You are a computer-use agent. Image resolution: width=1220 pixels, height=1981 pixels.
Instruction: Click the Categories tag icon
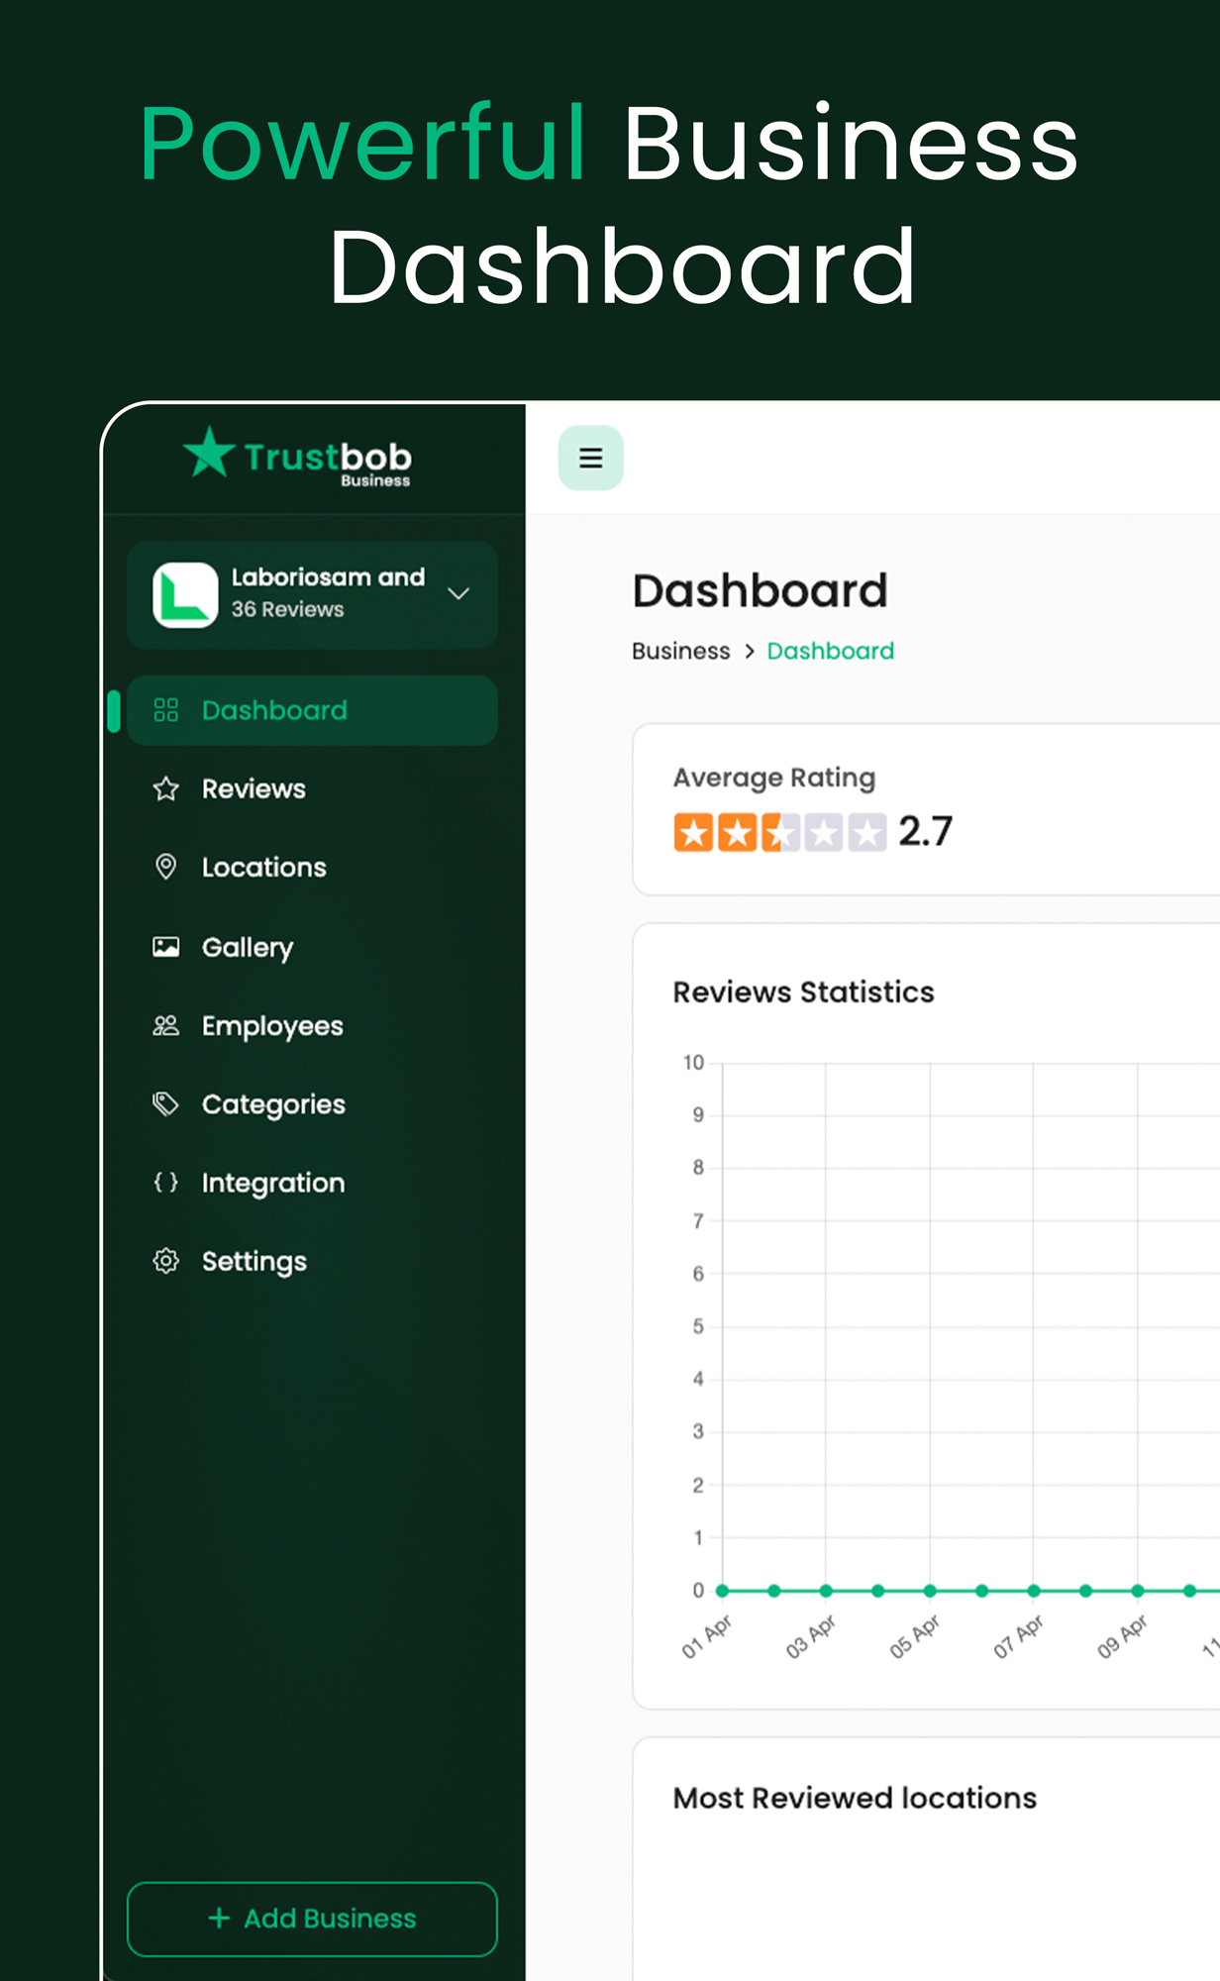tap(166, 1103)
